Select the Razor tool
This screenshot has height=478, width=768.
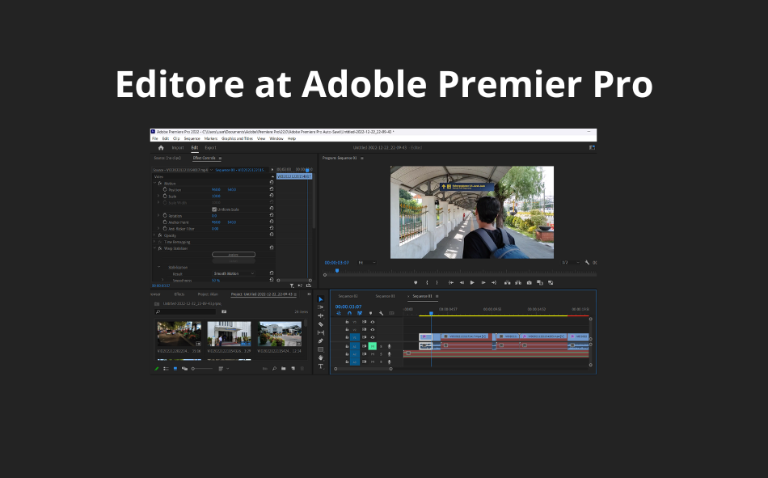[x=321, y=324]
